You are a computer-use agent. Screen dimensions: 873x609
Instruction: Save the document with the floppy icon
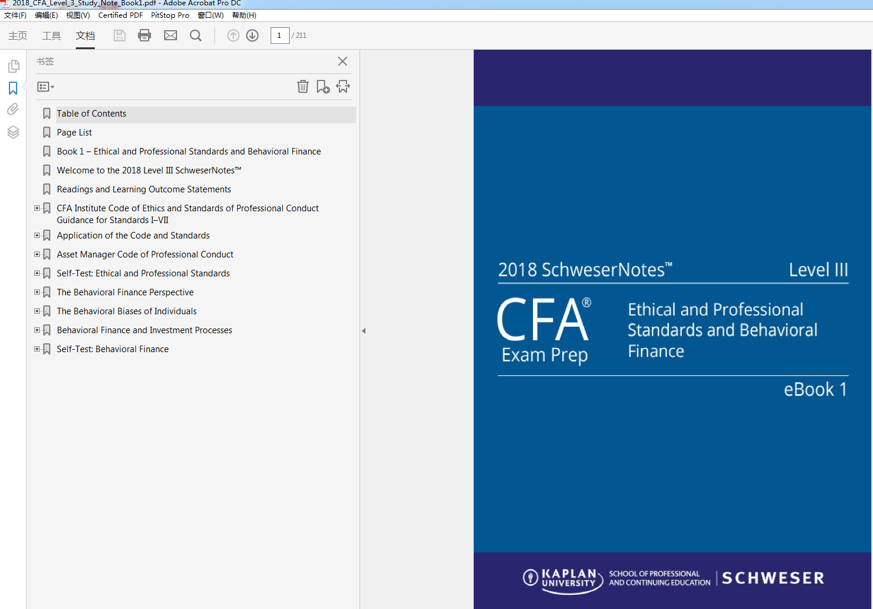[120, 36]
